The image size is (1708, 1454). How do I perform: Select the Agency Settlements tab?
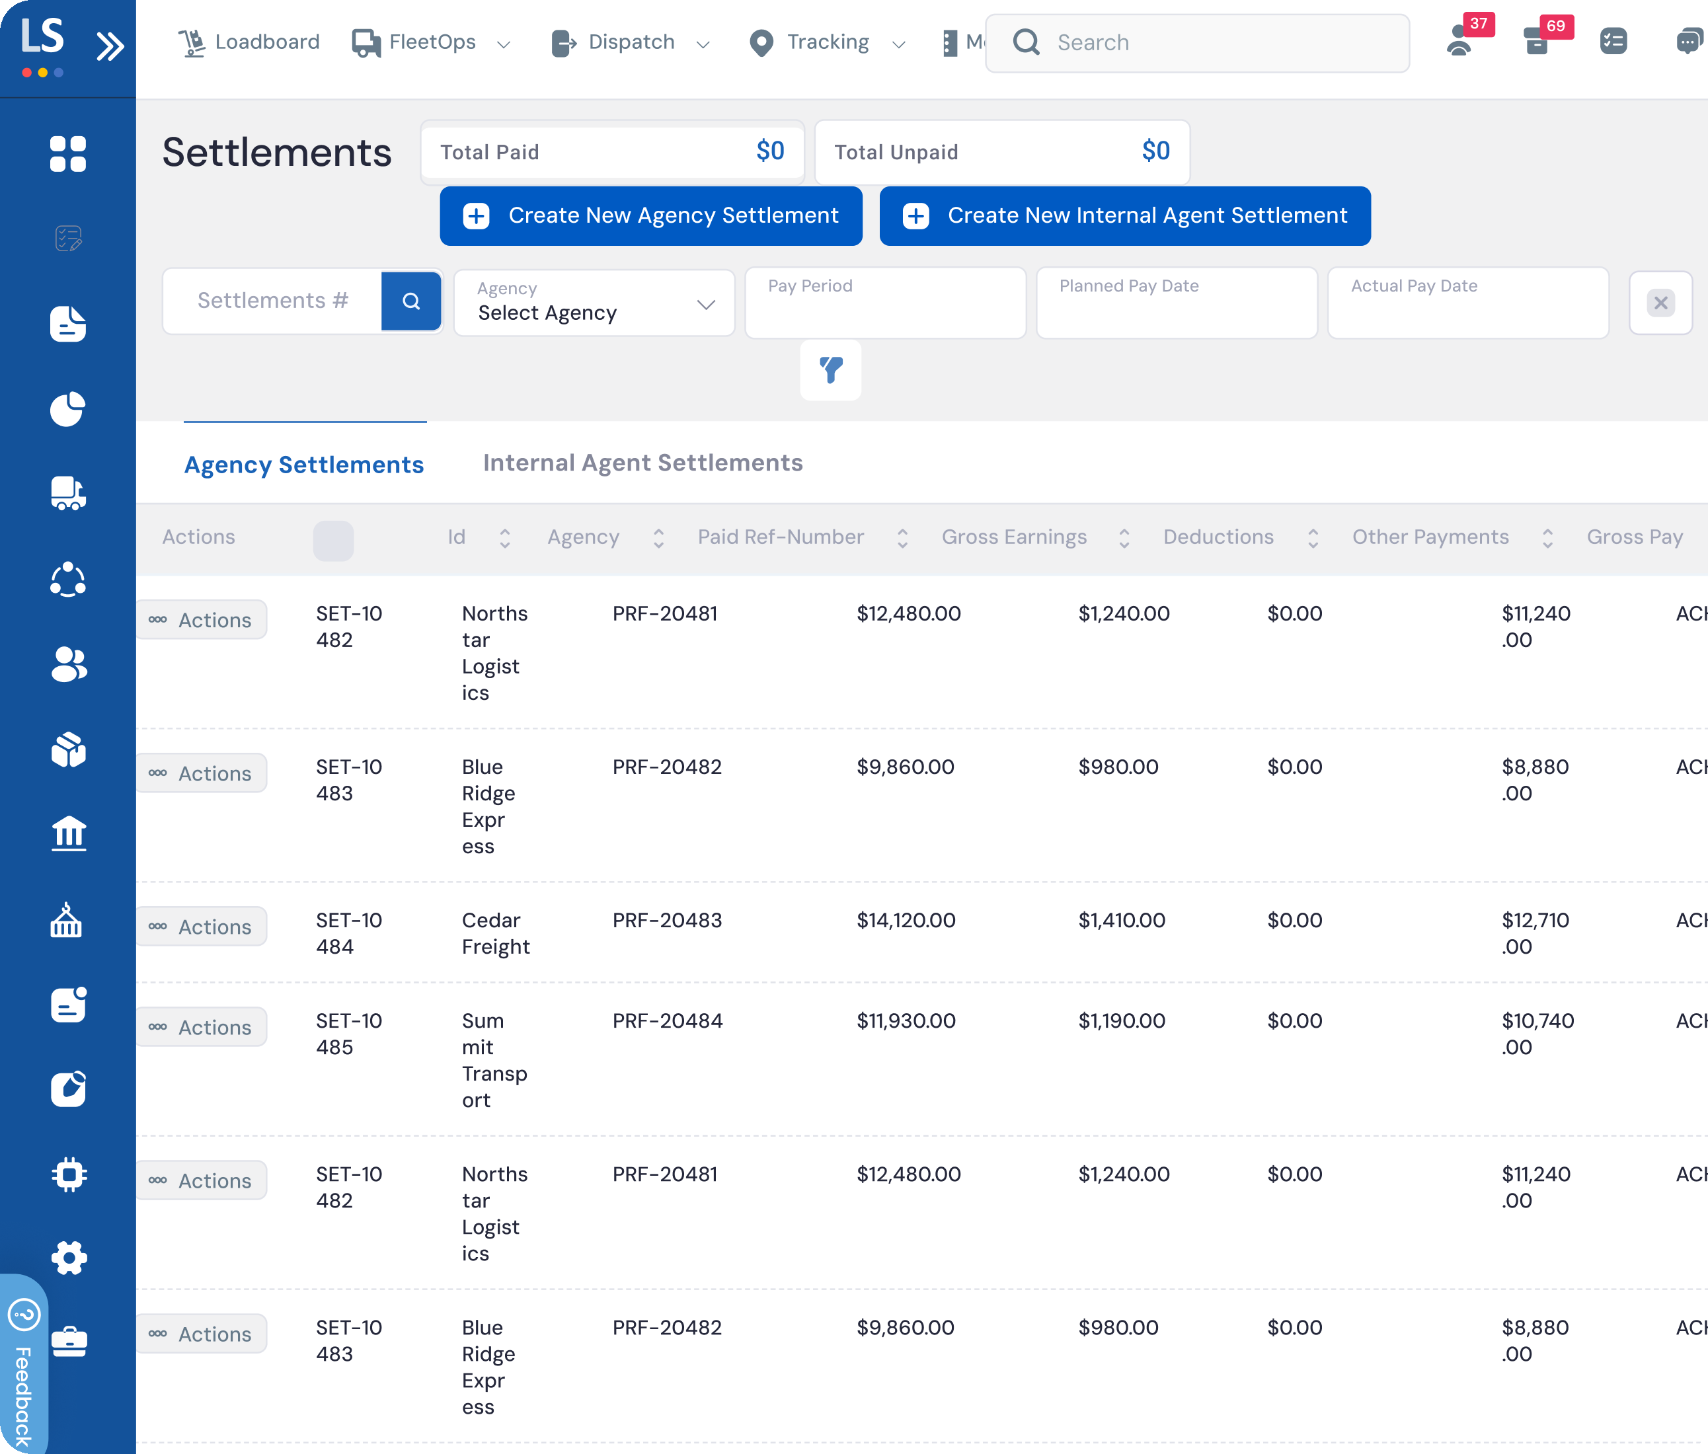[304, 465]
